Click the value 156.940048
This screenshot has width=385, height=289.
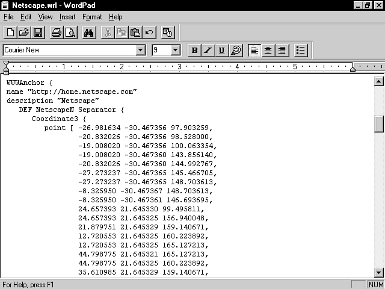click(183, 218)
